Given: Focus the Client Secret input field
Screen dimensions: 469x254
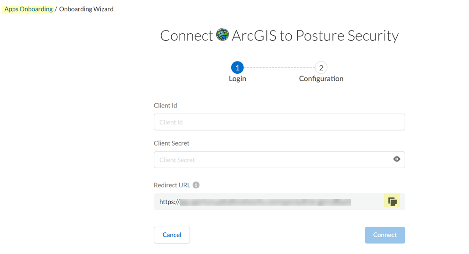Looking at the screenshot, I should pos(272,160).
